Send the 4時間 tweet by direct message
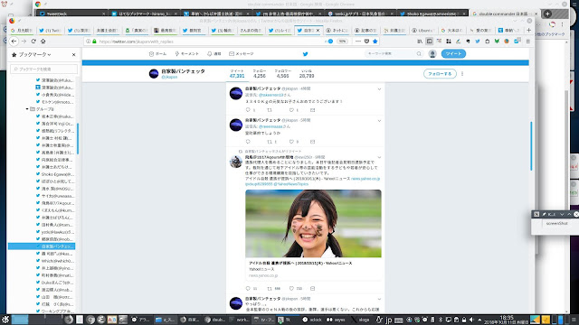 click(x=312, y=110)
